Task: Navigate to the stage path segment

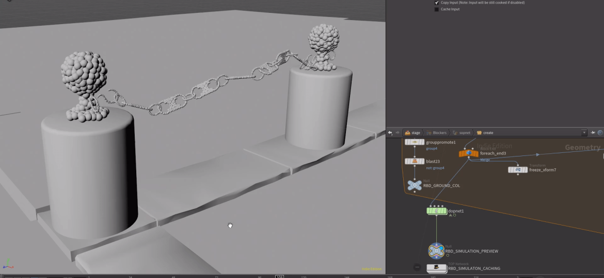Action: coord(412,133)
